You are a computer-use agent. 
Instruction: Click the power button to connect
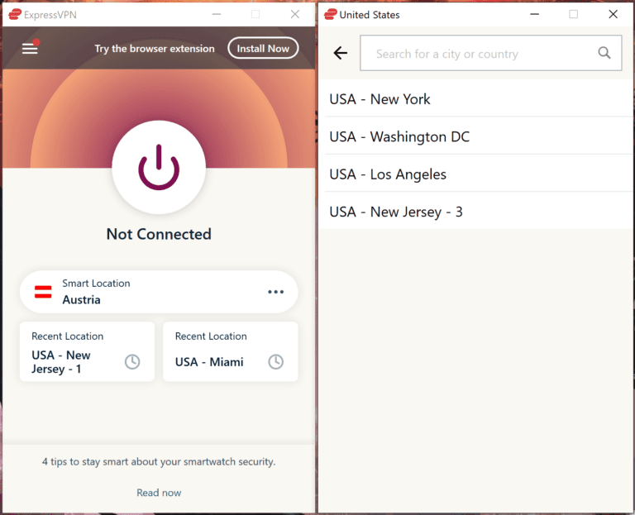point(159,167)
